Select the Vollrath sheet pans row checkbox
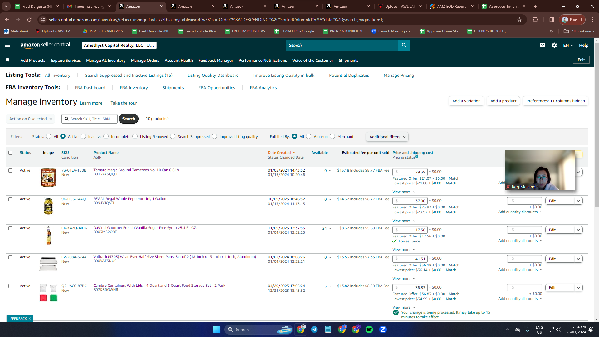This screenshot has width=599, height=337. coord(11,257)
